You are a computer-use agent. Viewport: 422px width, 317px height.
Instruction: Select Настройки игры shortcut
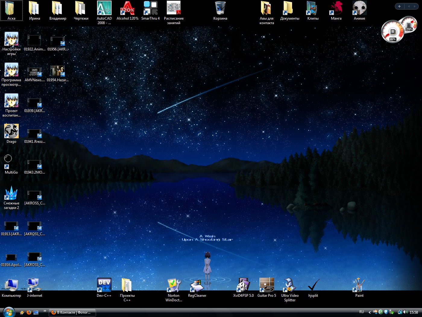[x=11, y=44]
